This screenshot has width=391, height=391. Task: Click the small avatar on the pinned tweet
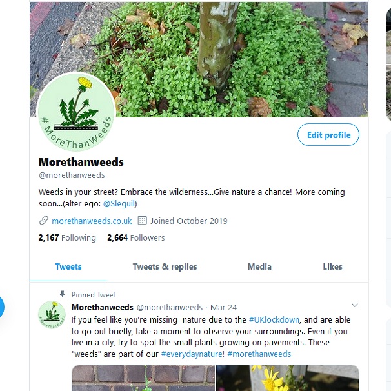(52, 314)
